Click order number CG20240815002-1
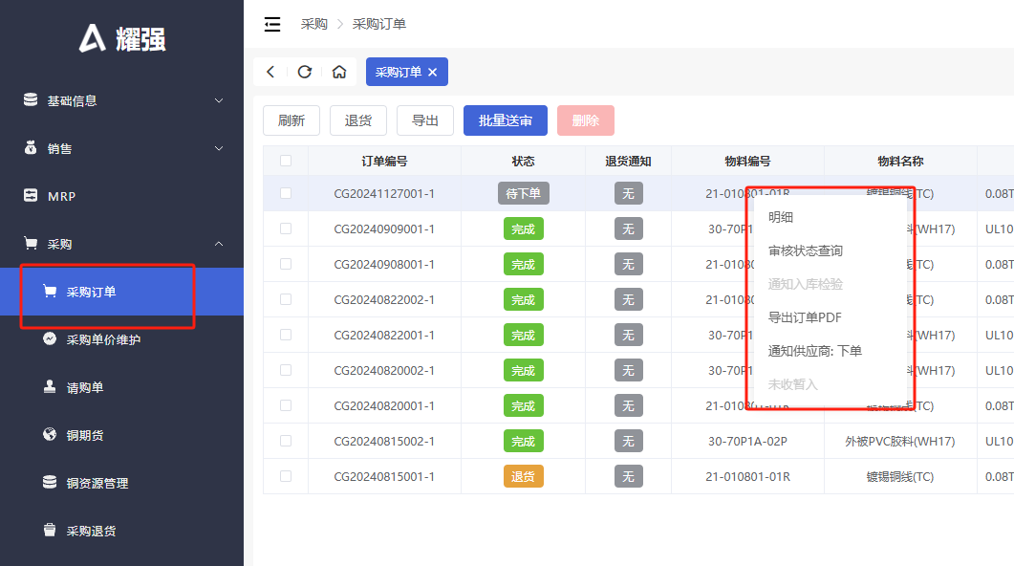This screenshot has width=1014, height=566. coord(384,441)
